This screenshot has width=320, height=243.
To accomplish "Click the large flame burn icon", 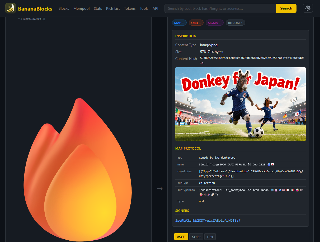I will [x=78, y=169].
